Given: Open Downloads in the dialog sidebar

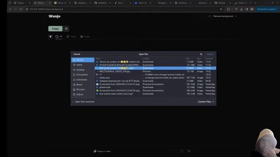Looking at the screenshot, I should [83, 79].
